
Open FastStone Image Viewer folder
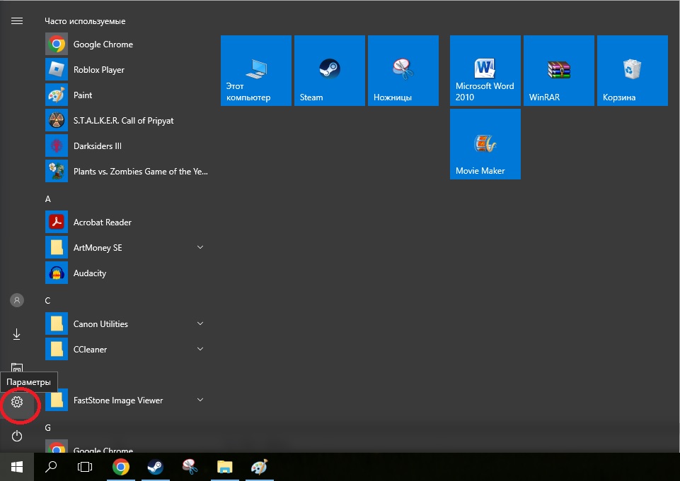[x=127, y=400]
